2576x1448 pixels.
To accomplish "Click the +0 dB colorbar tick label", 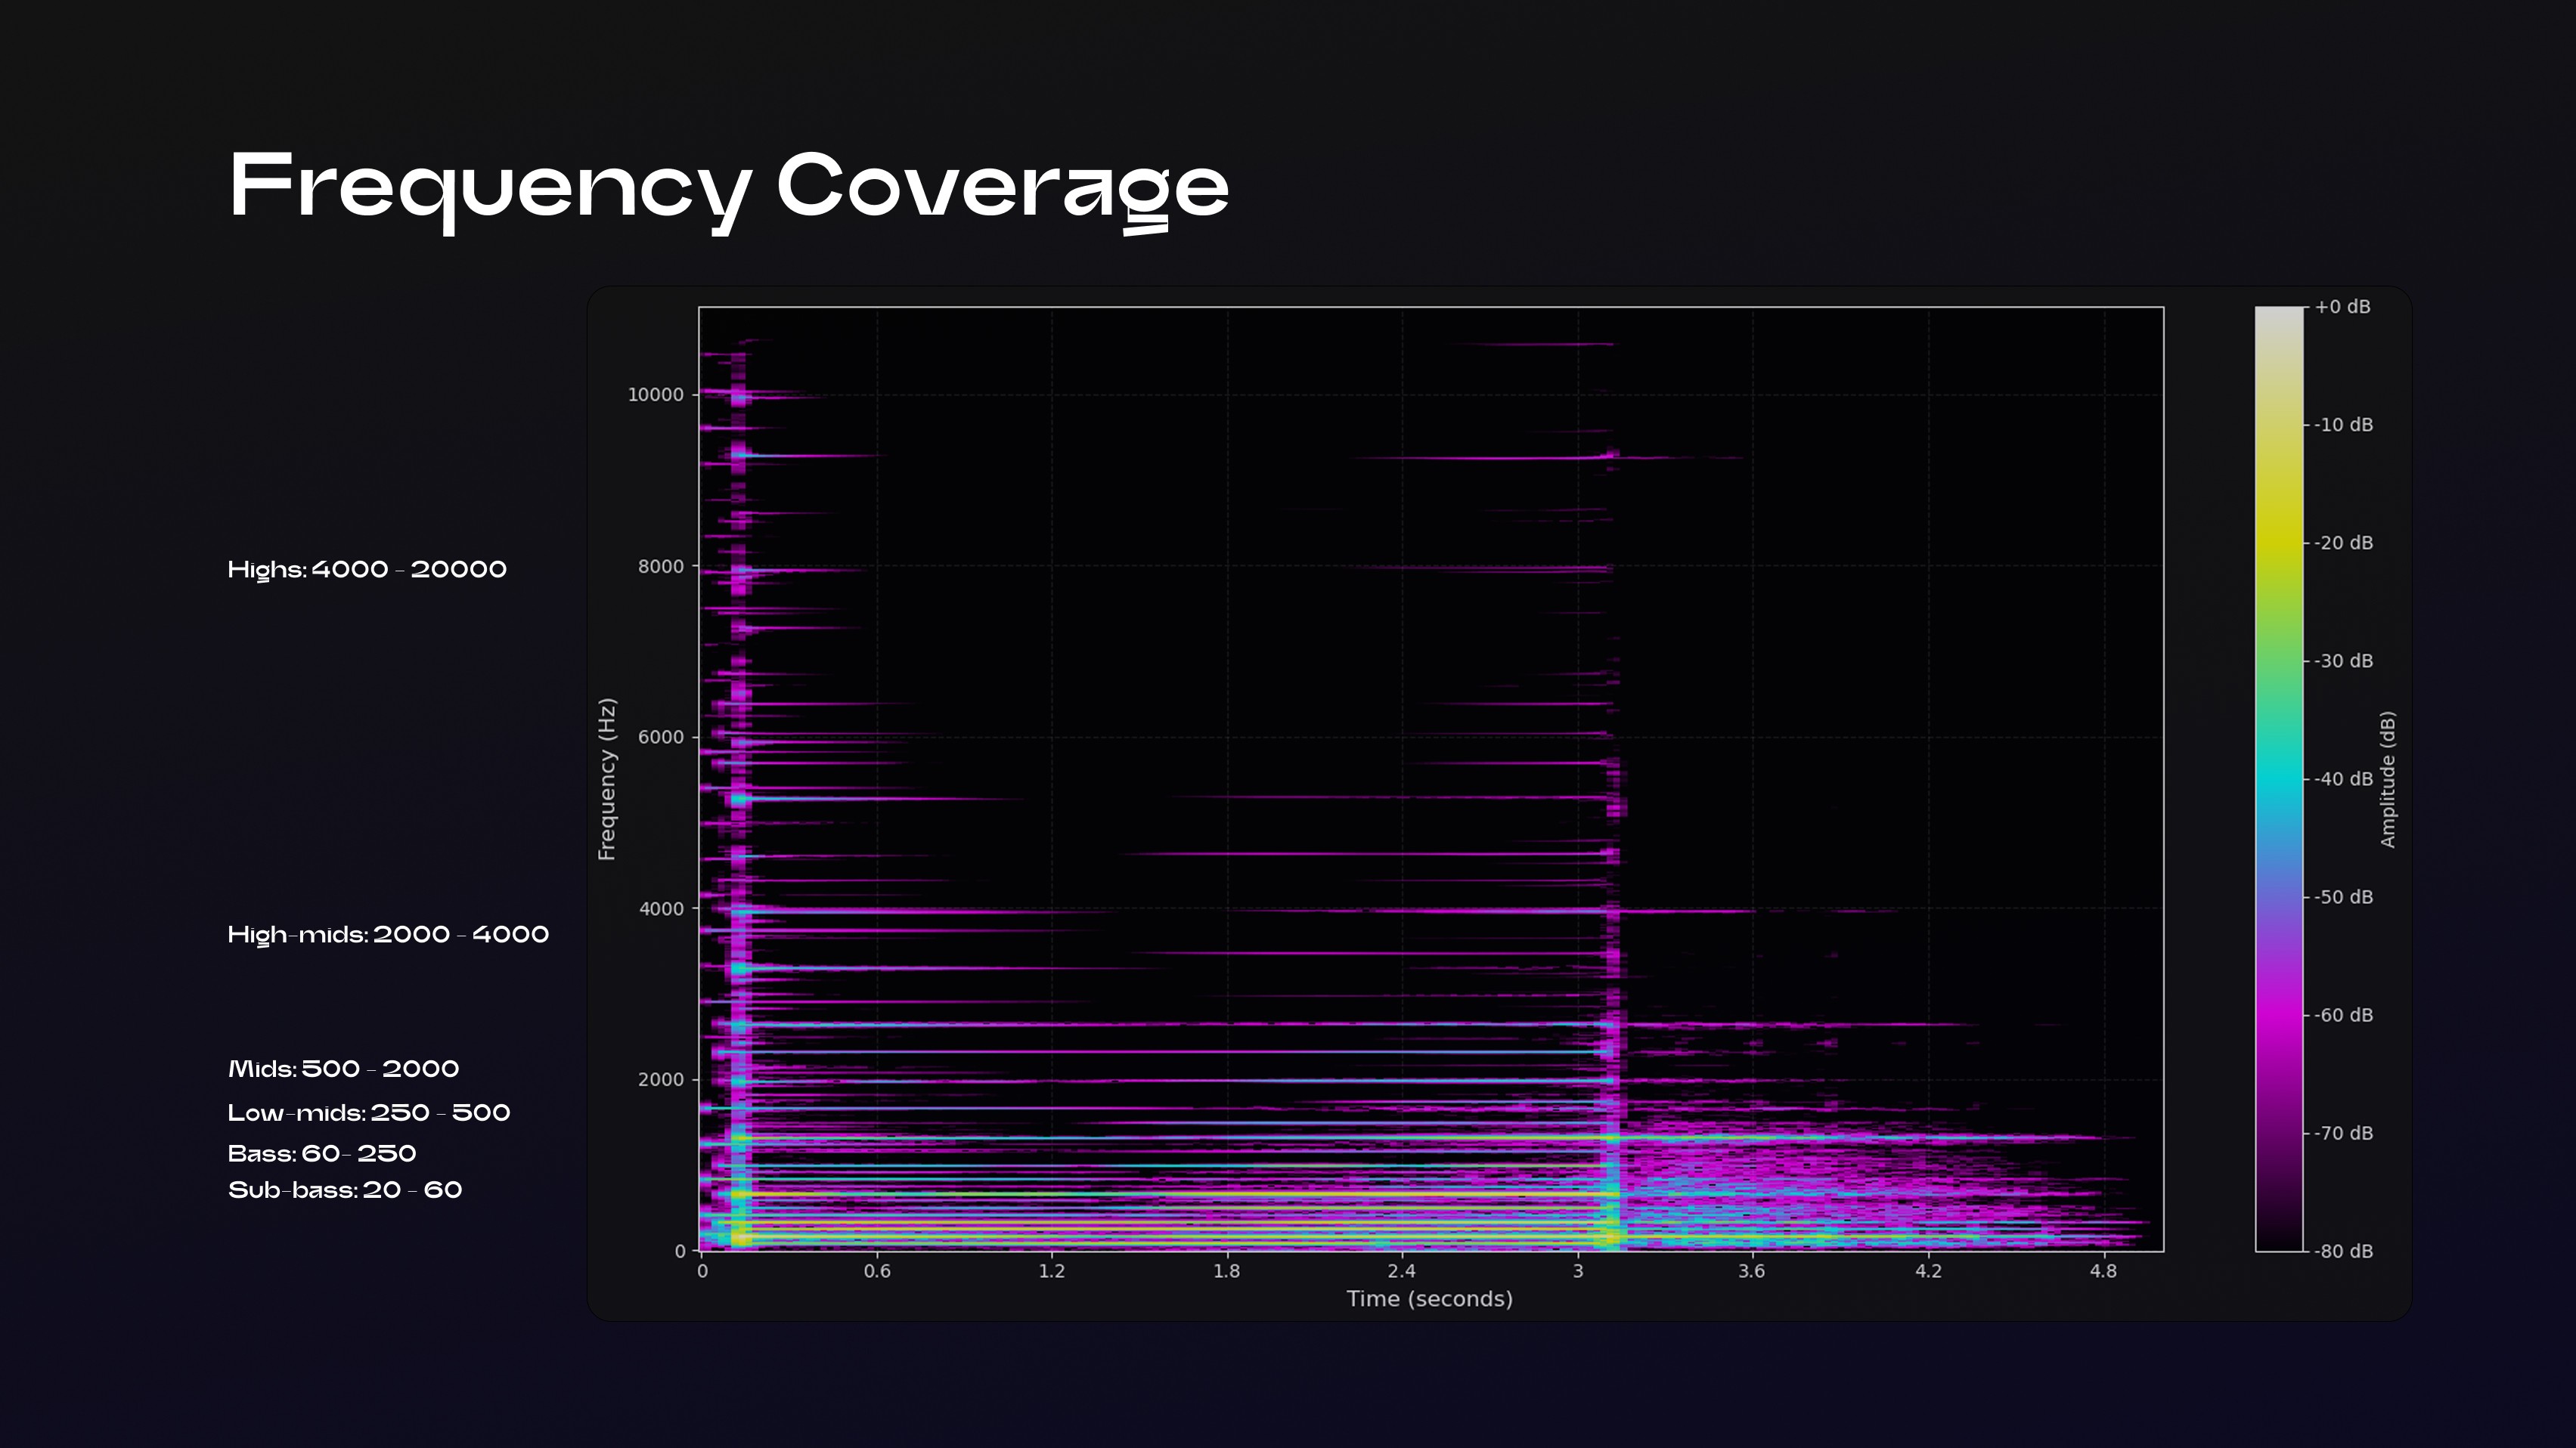I will coord(2342,307).
